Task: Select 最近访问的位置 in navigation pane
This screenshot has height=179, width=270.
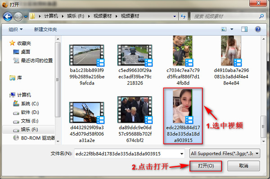Action: (x=37, y=61)
